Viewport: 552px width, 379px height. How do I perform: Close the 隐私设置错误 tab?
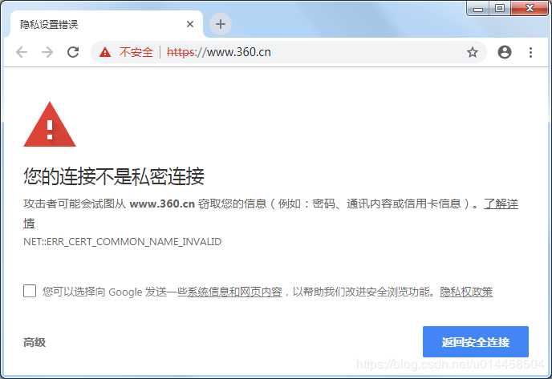190,24
